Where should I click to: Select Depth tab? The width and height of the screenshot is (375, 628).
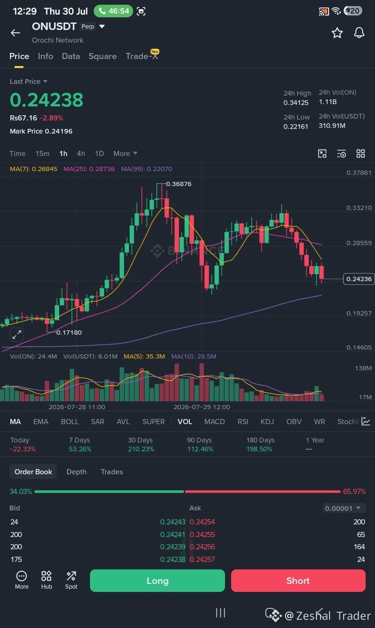[76, 472]
